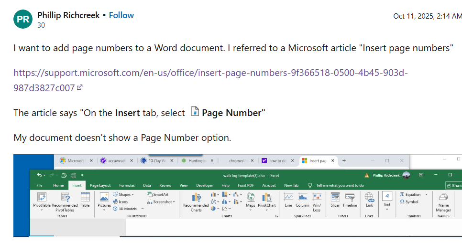Open the File tab in Excel
The image size is (462, 243).
pyautogui.click(x=39, y=185)
